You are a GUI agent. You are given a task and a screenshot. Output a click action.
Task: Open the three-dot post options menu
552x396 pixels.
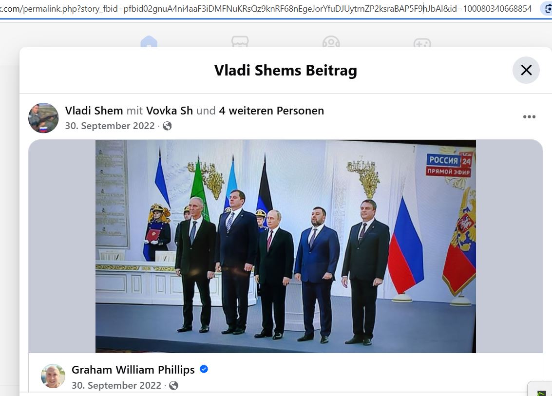(x=529, y=117)
